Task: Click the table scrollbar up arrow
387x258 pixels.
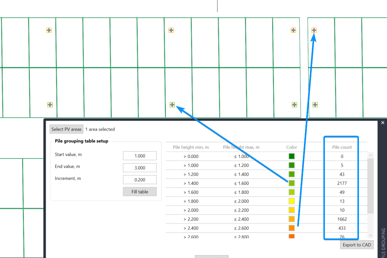Action: point(371,155)
